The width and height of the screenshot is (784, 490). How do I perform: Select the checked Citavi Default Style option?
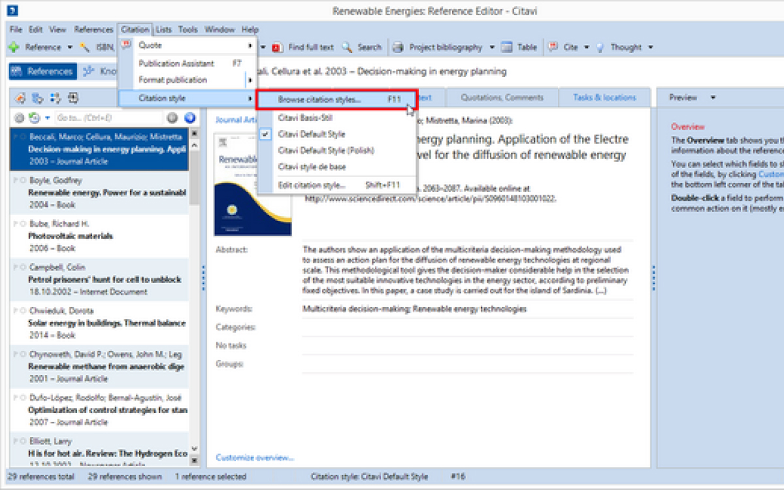click(311, 134)
